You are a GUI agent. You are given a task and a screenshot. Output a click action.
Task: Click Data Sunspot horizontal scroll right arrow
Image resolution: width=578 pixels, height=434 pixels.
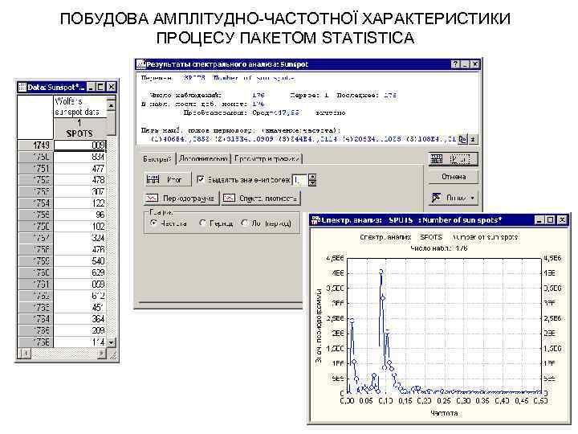[101, 354]
